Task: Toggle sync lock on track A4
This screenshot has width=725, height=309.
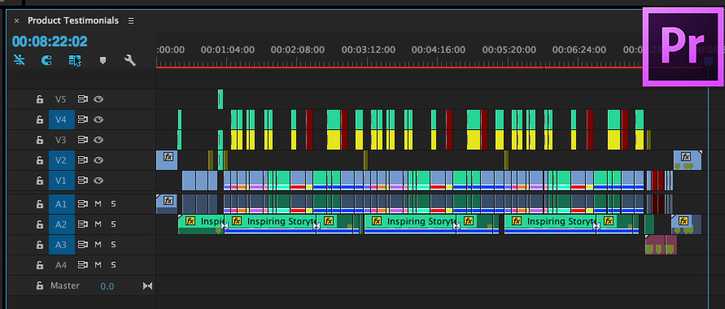Action: [x=83, y=265]
